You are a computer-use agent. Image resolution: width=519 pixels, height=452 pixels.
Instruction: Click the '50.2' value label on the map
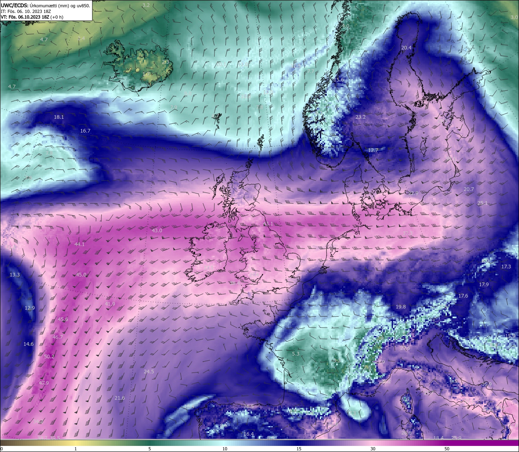(x=49, y=356)
